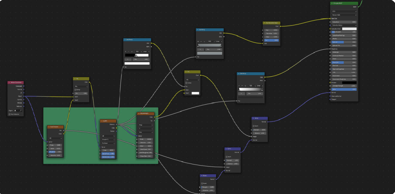Collapse the Noise Texture node header arrow
This screenshot has height=194, width=395.
49,127
